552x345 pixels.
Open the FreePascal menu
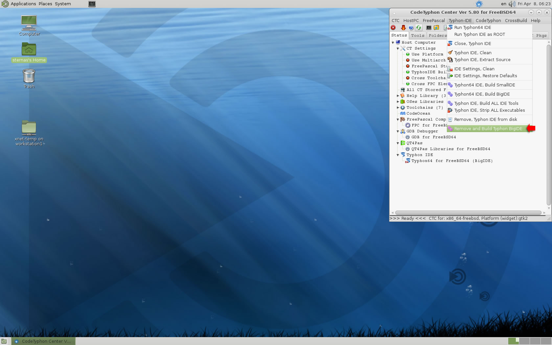434,20
